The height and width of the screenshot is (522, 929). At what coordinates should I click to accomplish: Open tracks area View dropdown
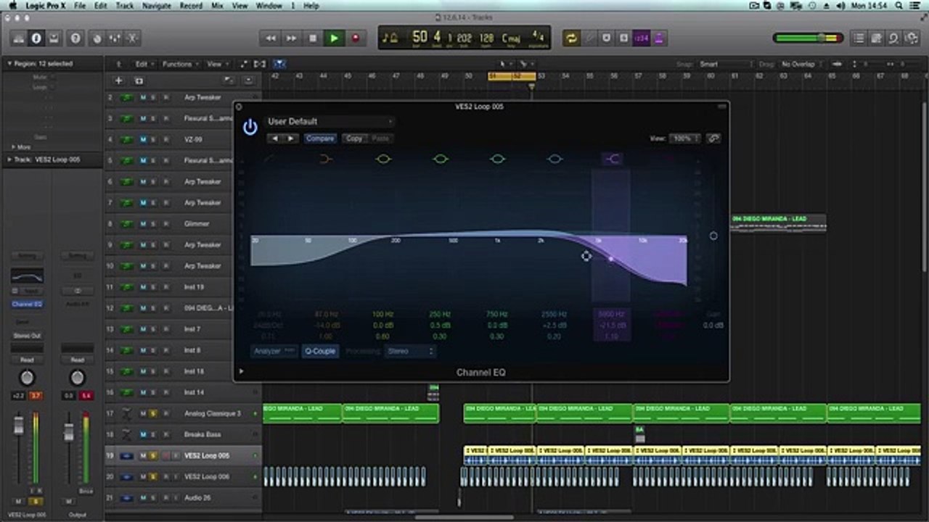pyautogui.click(x=217, y=64)
